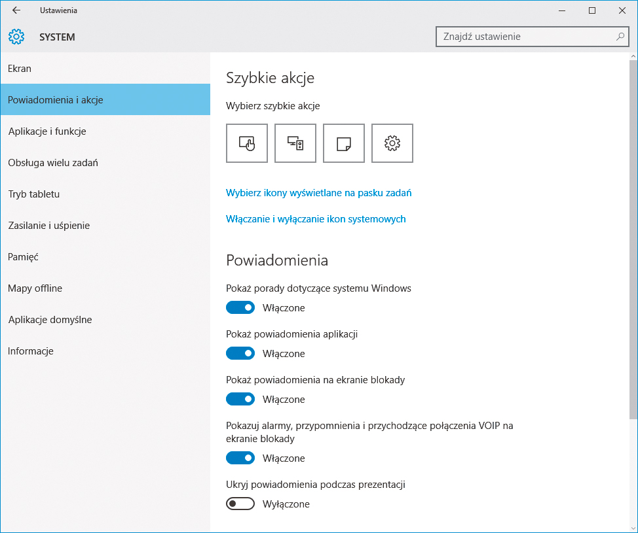
Task: Click the Connect quick action icon
Action: click(295, 143)
